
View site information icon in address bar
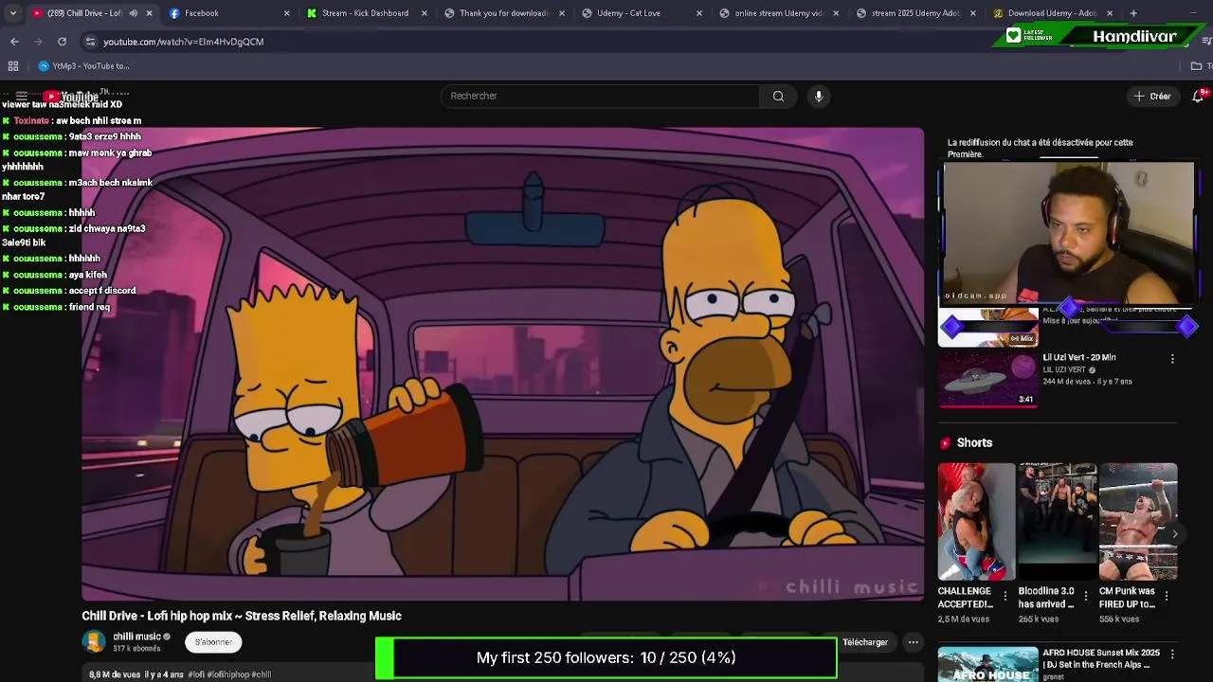90,42
